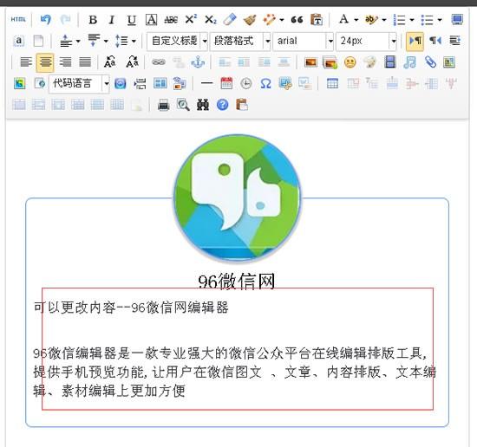This screenshot has height=447, width=477.
Task: Apply underline to text
Action: [x=132, y=20]
